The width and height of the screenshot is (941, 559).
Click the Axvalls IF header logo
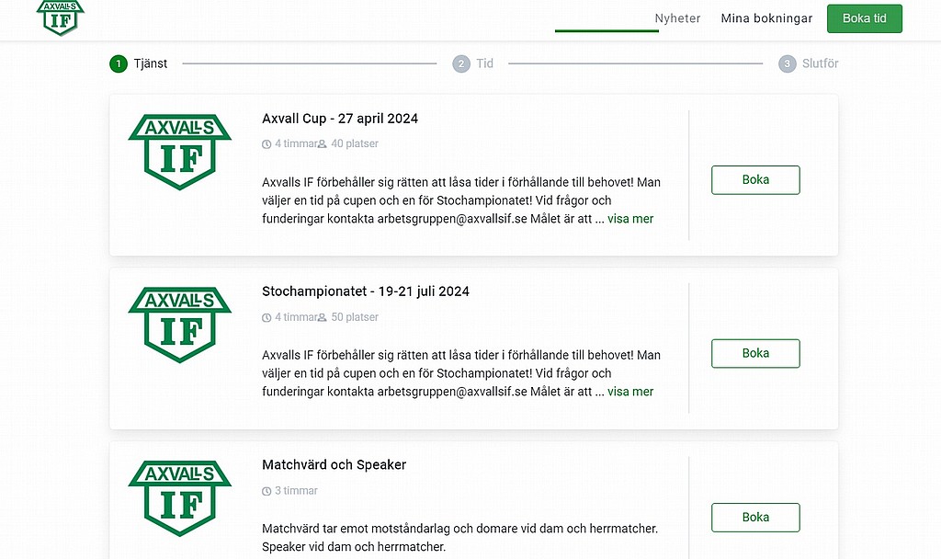pyautogui.click(x=60, y=17)
